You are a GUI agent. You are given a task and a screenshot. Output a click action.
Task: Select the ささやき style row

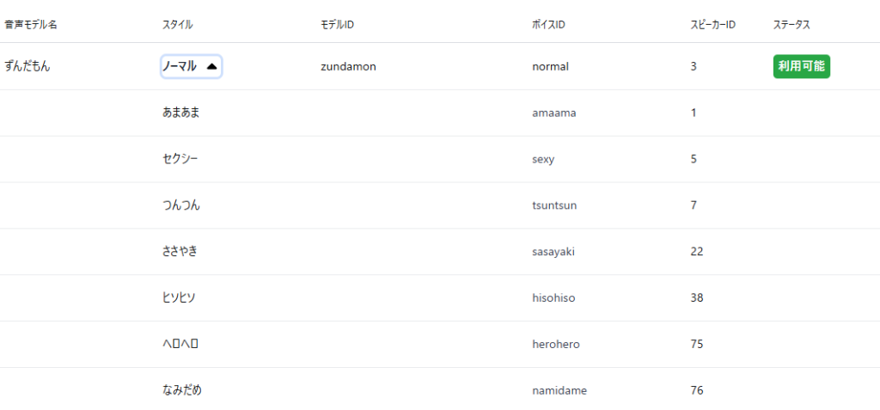(180, 251)
